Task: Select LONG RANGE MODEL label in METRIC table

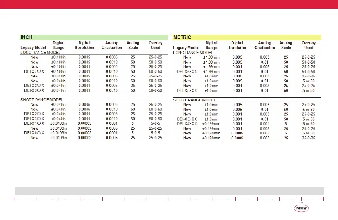Action: [193, 53]
